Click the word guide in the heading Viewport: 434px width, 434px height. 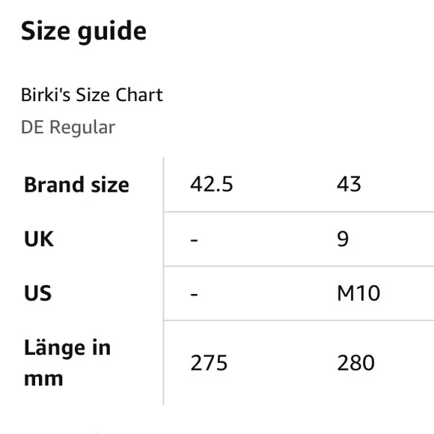click(112, 33)
